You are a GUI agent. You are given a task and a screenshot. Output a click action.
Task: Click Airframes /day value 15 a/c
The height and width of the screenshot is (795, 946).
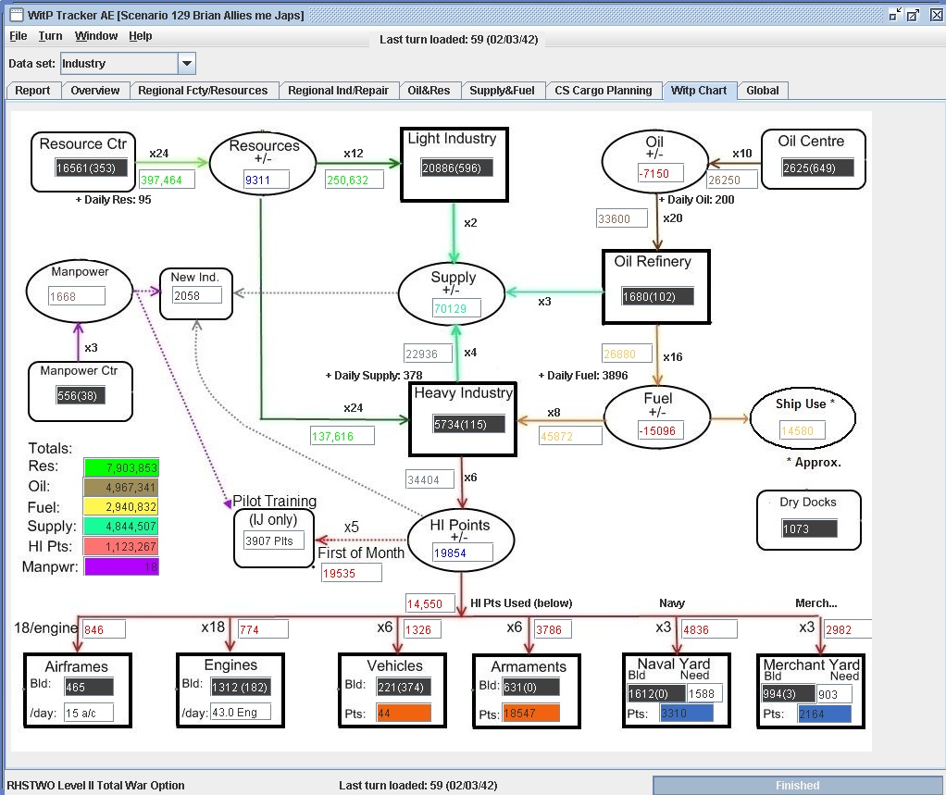89,713
